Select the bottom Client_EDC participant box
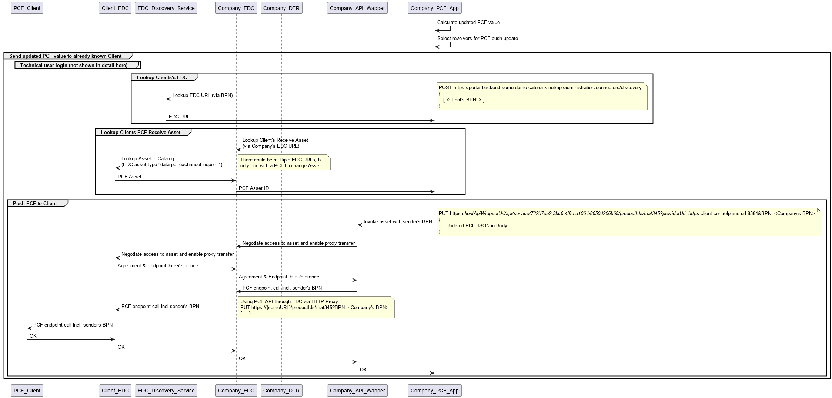The image size is (832, 398). (x=115, y=390)
